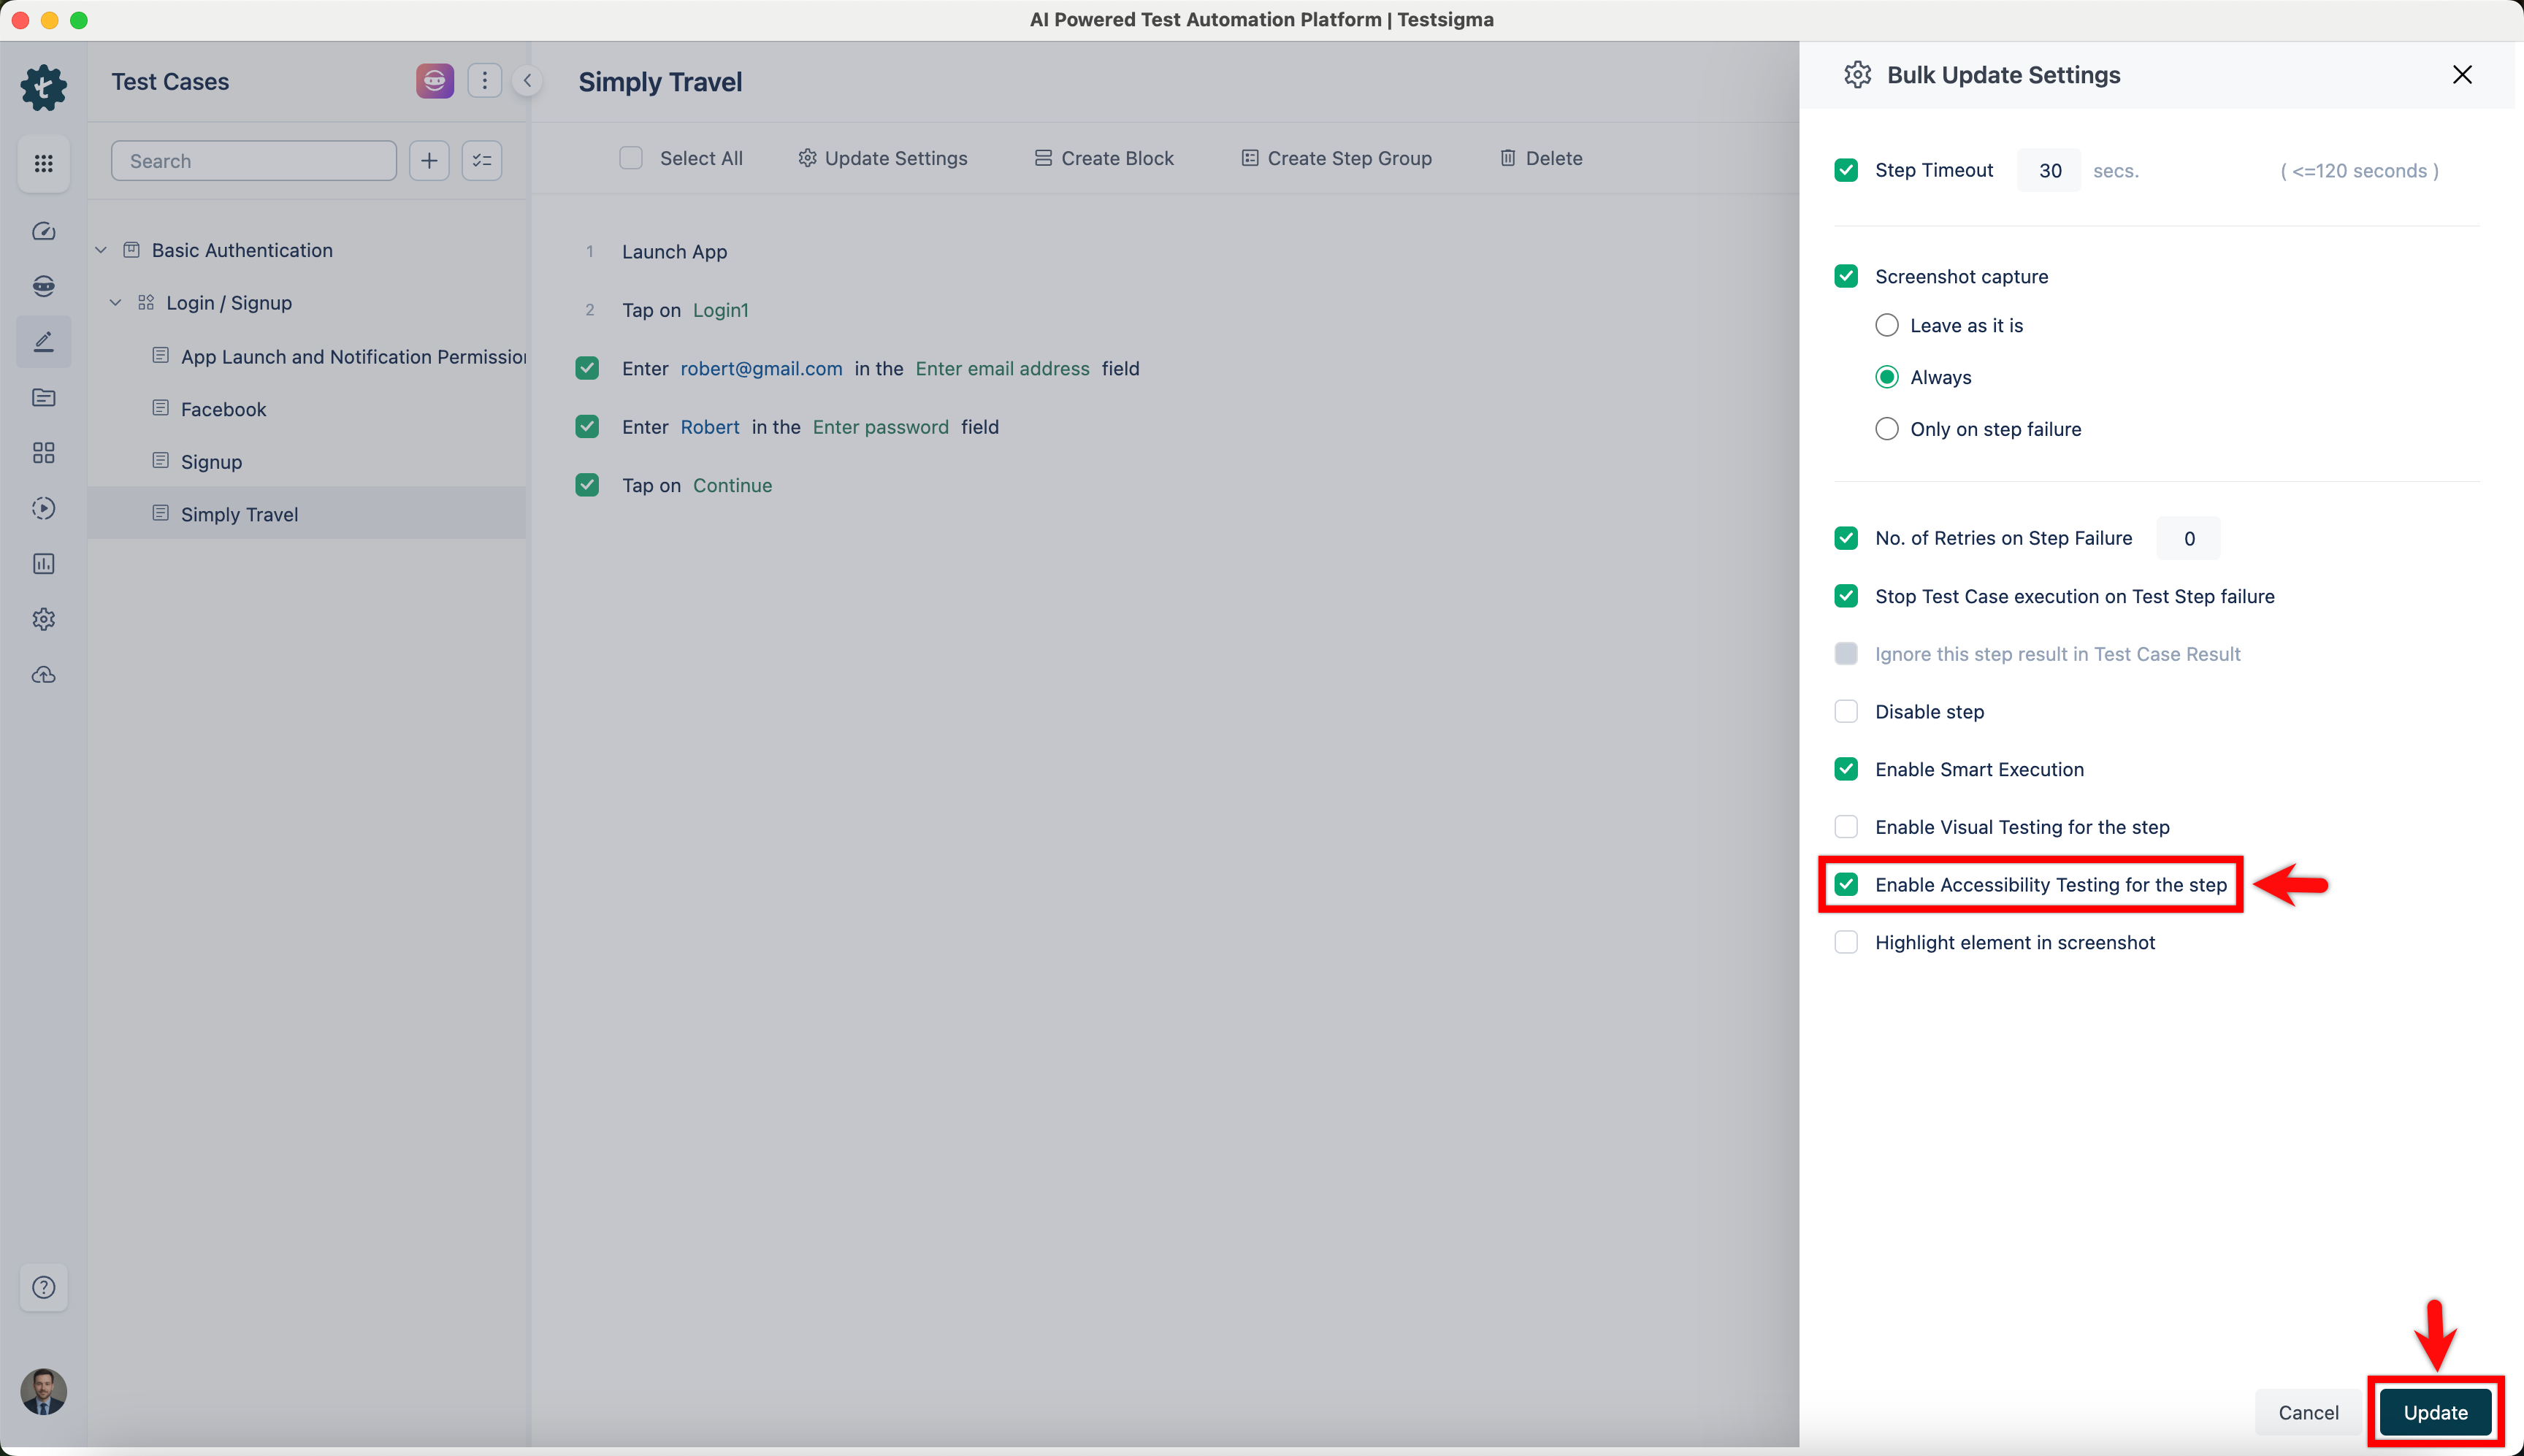
Task: Open the Dashboard speedometer icon in sidebar
Action: point(43,231)
